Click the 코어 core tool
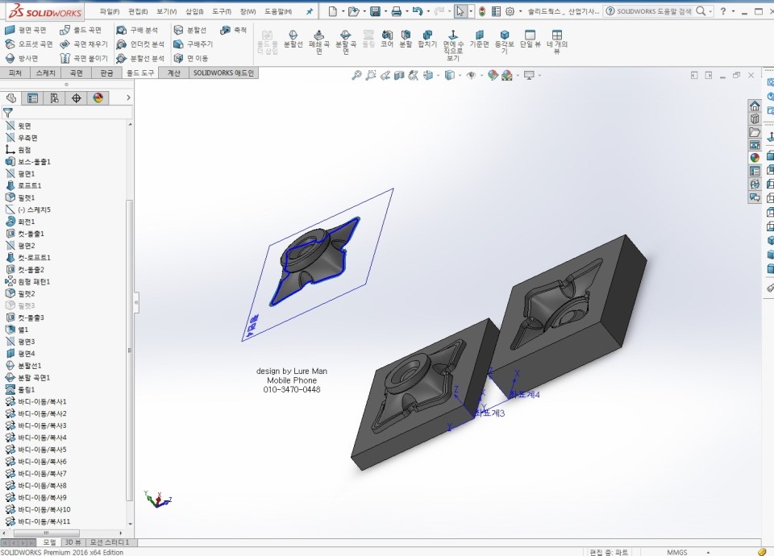Screen dimensions: 774x556 tap(387, 39)
